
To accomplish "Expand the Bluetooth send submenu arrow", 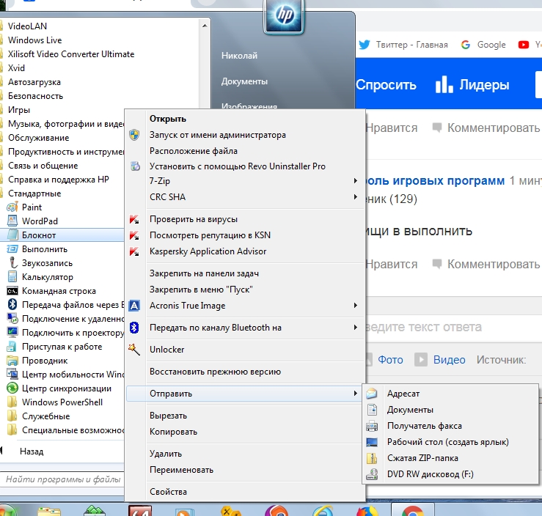I will (355, 328).
